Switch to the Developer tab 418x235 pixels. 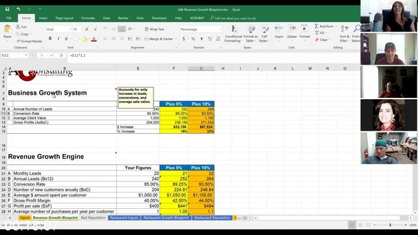159,18
